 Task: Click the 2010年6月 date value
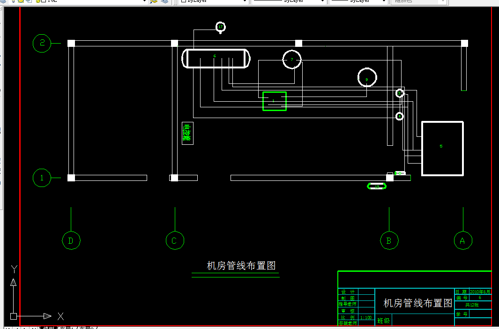click(480, 292)
